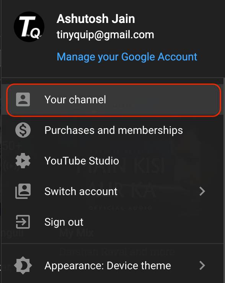This screenshot has height=283, width=225.
Task: Select Sign out text label
Action: [x=64, y=222]
